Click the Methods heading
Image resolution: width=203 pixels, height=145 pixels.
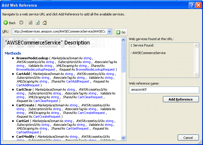tap(13, 53)
